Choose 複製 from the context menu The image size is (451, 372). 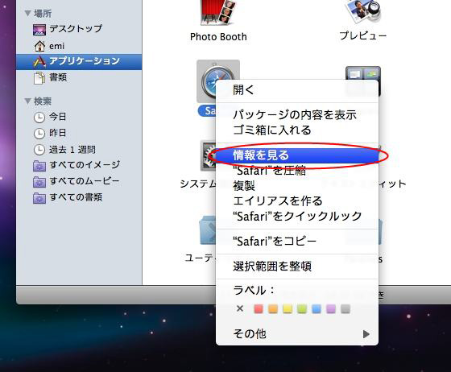297,186
